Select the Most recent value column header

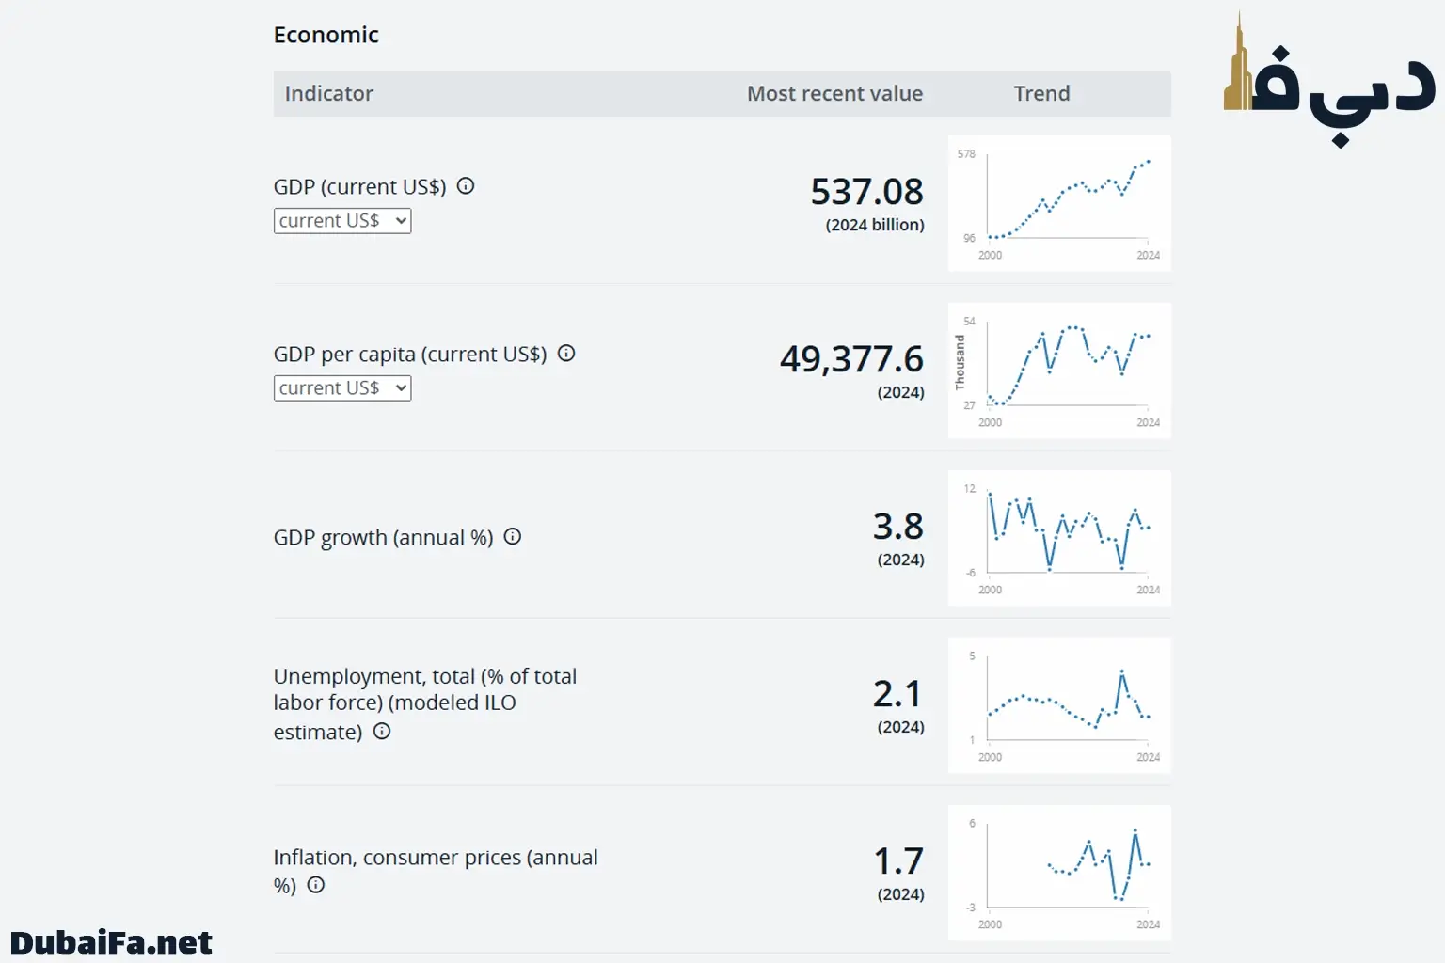tap(834, 94)
